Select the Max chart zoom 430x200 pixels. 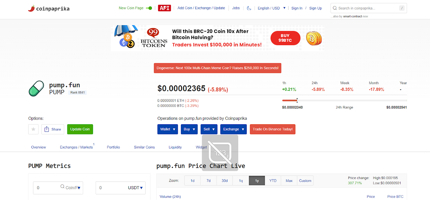click(x=289, y=181)
